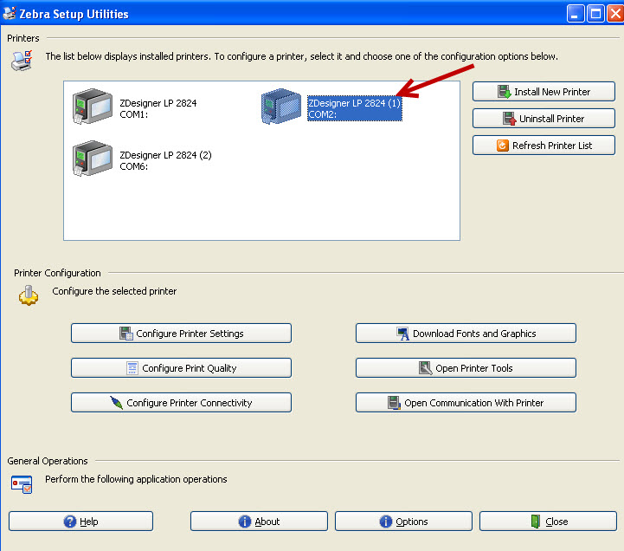
Task: Click the Printers section header icon
Action: pos(22,61)
